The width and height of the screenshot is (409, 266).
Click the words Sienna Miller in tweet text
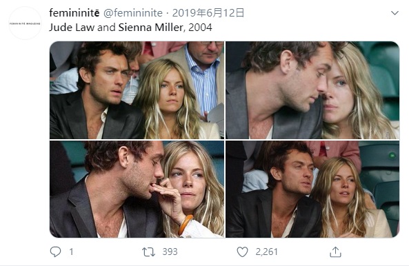151,28
